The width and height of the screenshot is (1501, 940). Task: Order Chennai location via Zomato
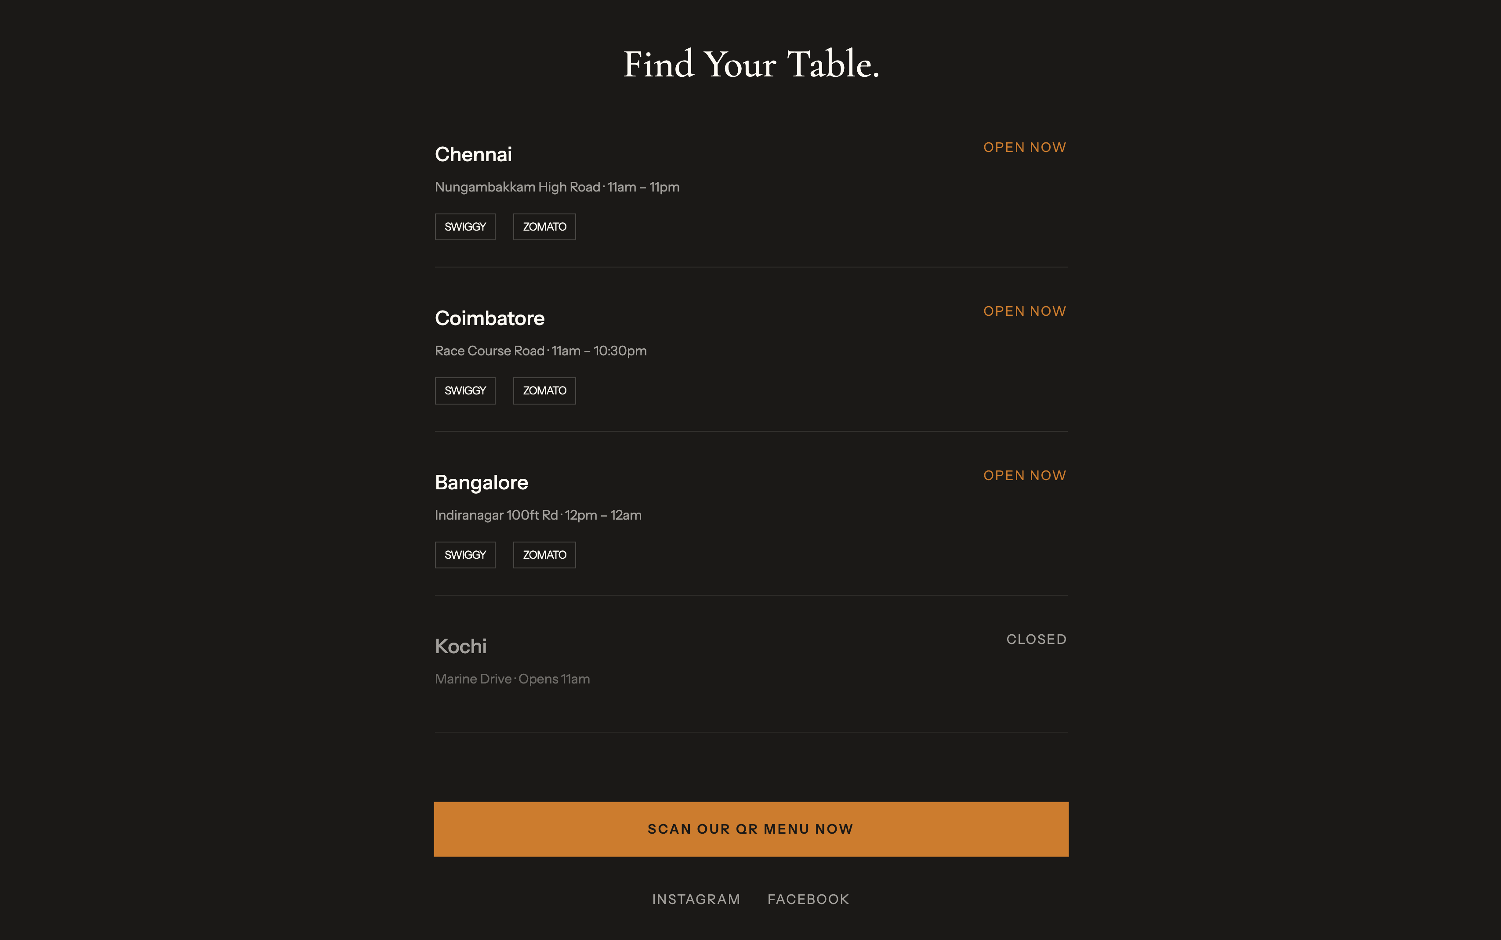click(x=544, y=227)
